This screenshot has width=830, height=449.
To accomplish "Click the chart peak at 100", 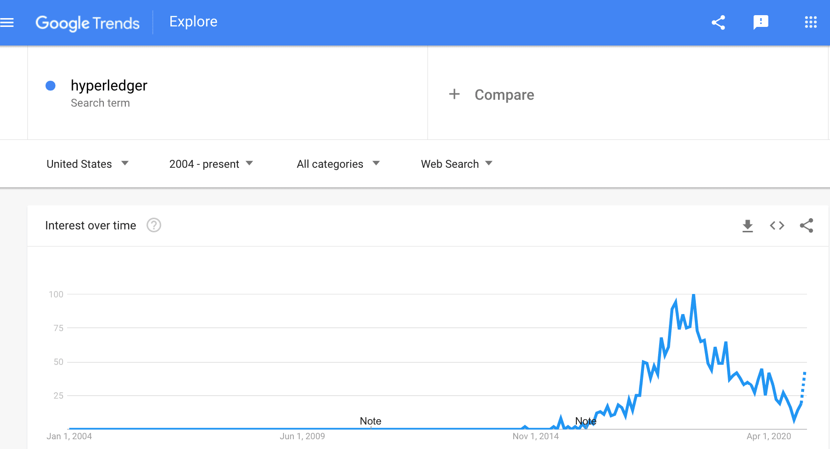I will (693, 295).
